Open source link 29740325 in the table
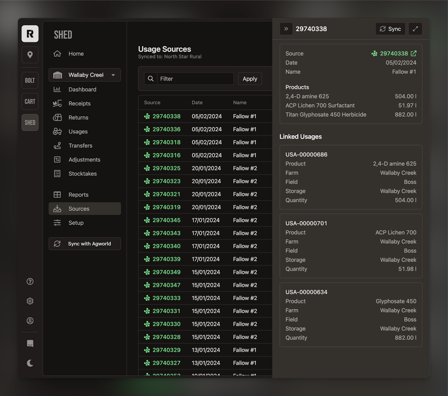Image resolution: width=448 pixels, height=396 pixels. (167, 168)
